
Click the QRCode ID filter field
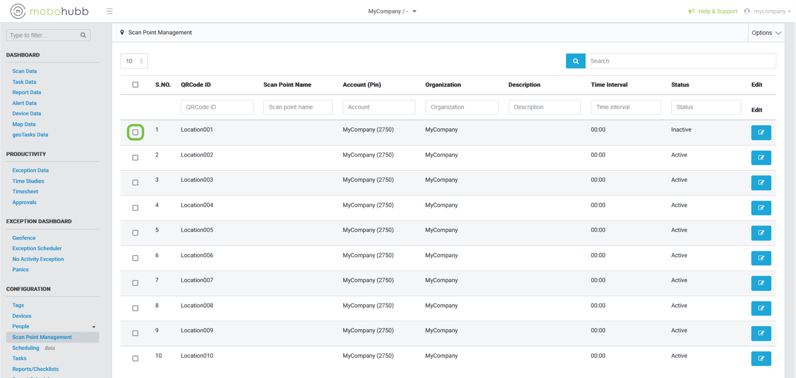point(217,107)
